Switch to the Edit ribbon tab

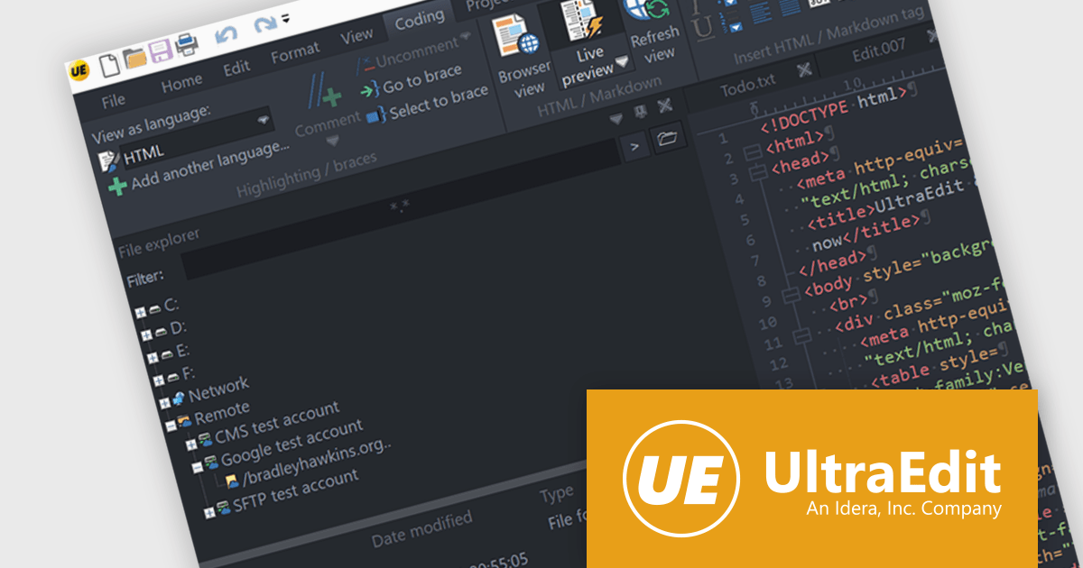click(236, 69)
